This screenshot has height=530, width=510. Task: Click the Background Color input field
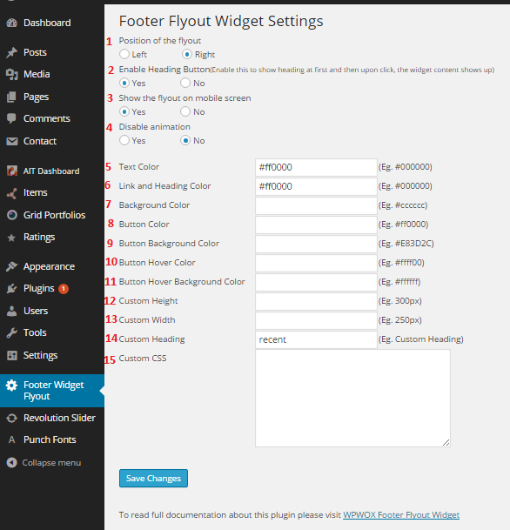pyautogui.click(x=316, y=205)
